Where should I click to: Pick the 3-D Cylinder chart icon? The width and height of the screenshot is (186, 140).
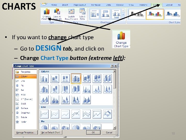[76, 89]
